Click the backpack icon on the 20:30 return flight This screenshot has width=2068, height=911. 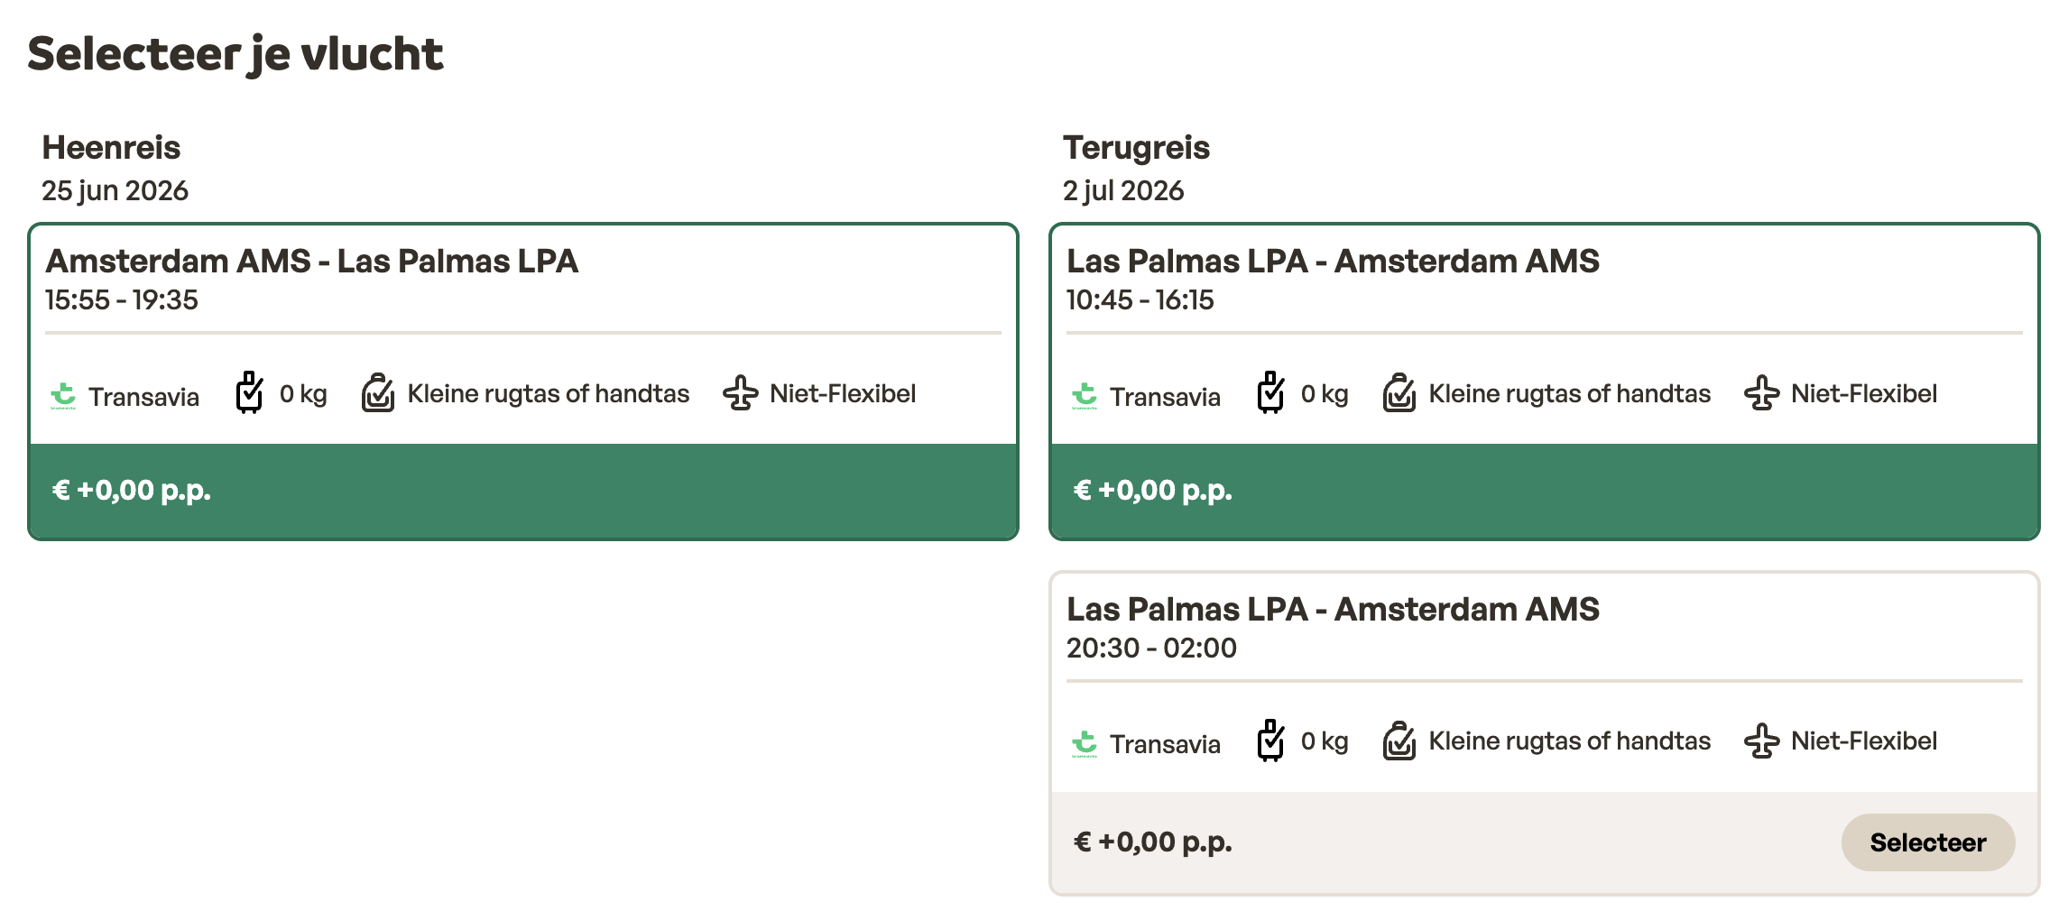[1399, 741]
